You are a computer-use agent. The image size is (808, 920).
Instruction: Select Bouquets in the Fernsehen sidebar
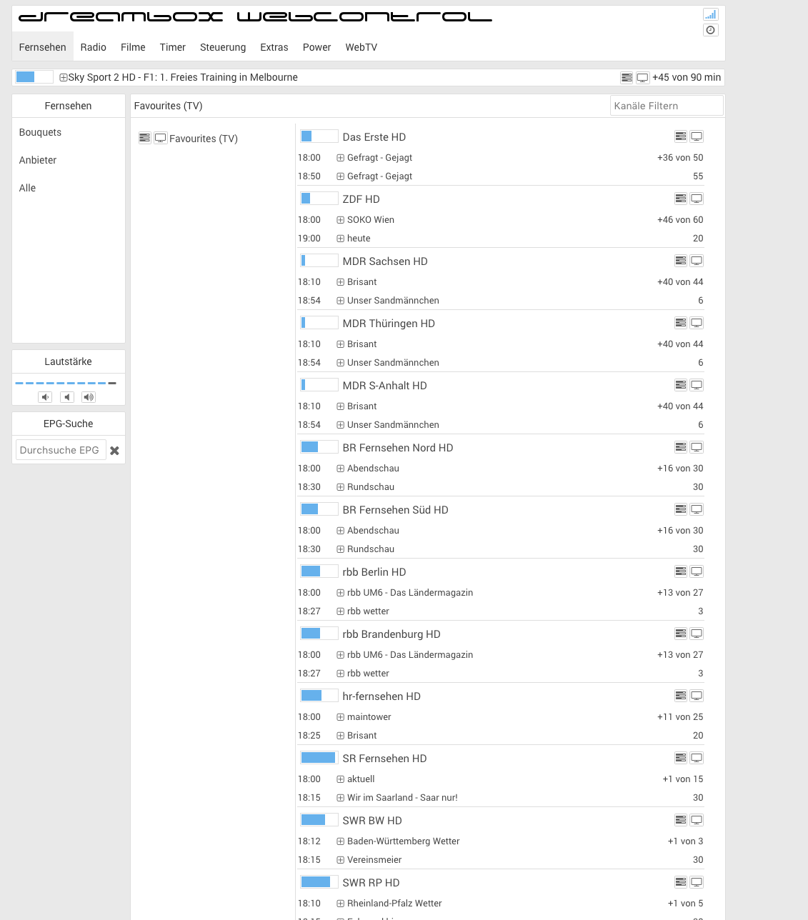40,132
